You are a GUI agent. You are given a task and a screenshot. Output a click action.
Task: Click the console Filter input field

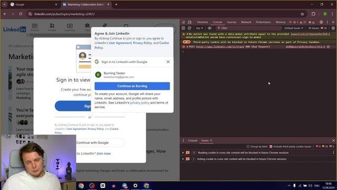tap(249, 28)
